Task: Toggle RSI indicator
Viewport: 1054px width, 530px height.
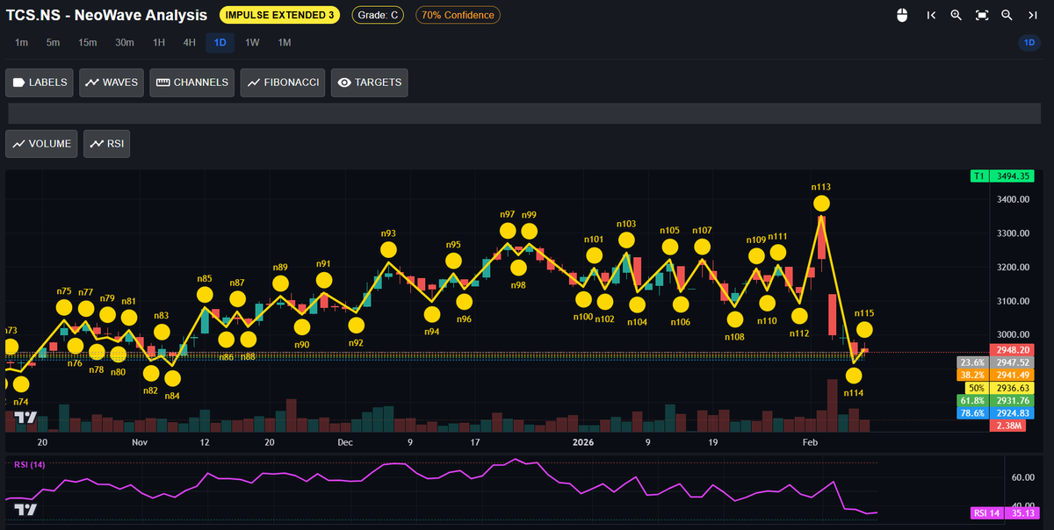Action: point(106,144)
